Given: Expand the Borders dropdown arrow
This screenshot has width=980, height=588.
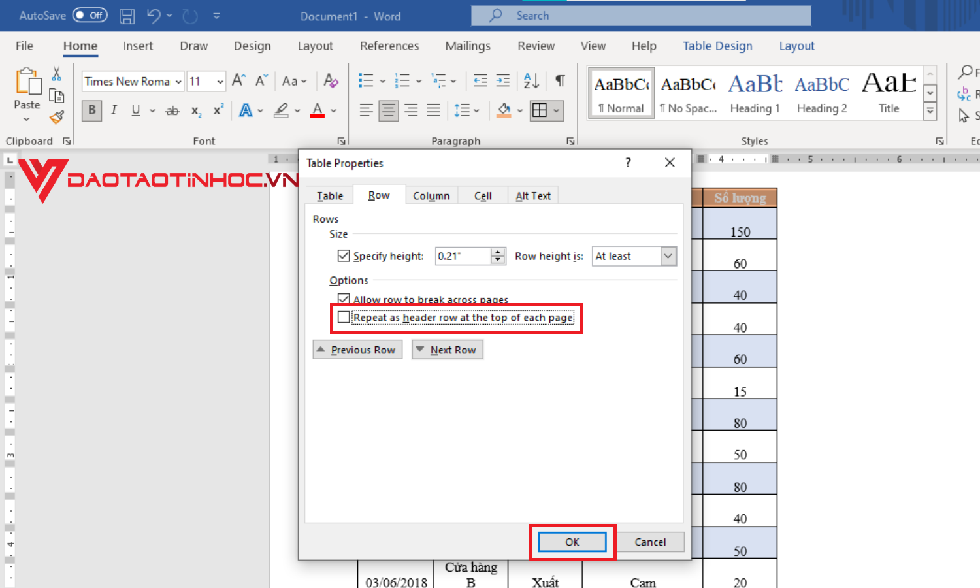Looking at the screenshot, I should pos(557,110).
